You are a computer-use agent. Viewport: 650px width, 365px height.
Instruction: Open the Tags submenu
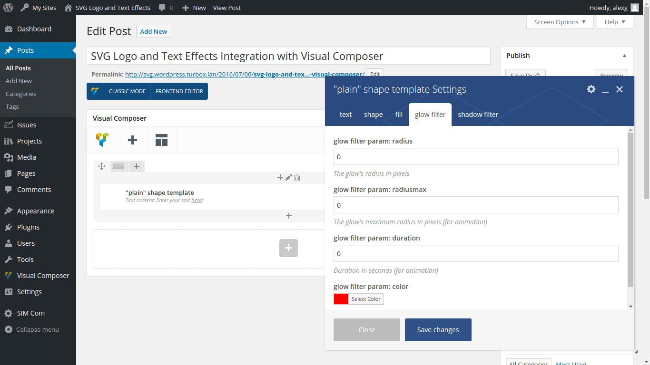tap(12, 106)
